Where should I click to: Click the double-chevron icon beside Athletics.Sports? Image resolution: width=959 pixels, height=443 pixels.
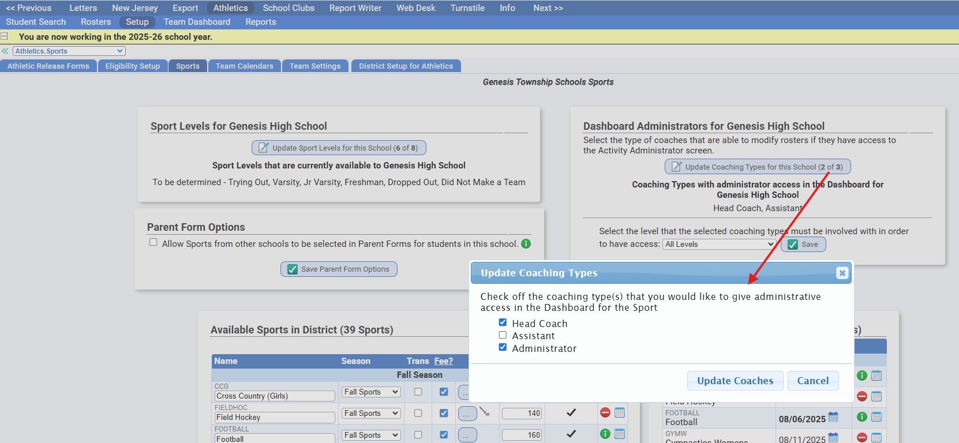(5, 51)
